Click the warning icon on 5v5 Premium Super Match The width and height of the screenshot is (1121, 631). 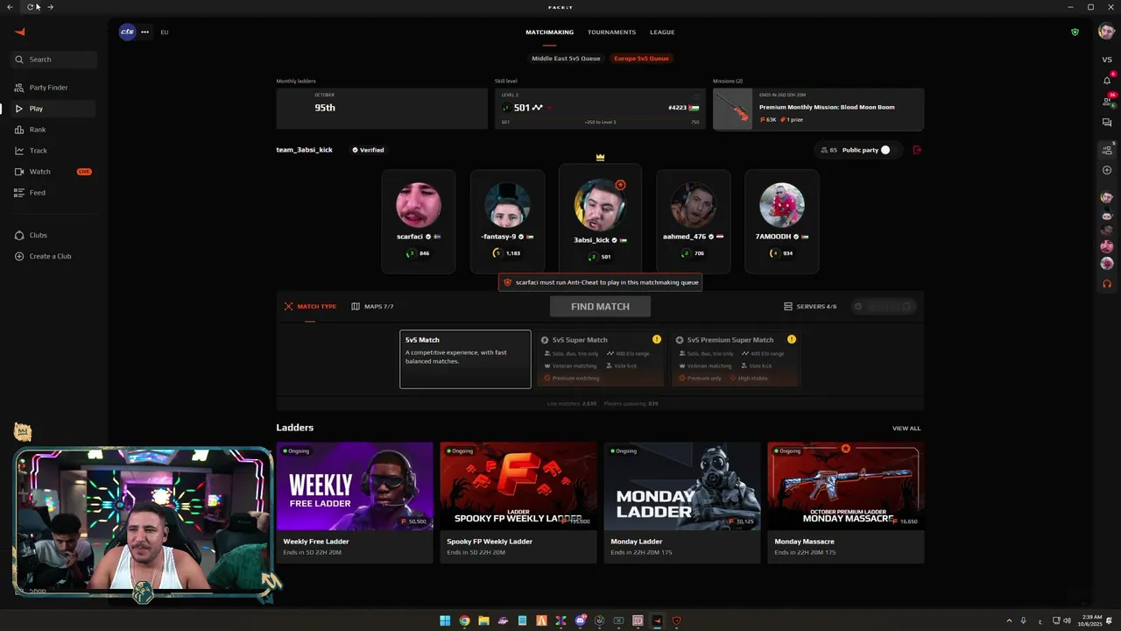pos(792,339)
